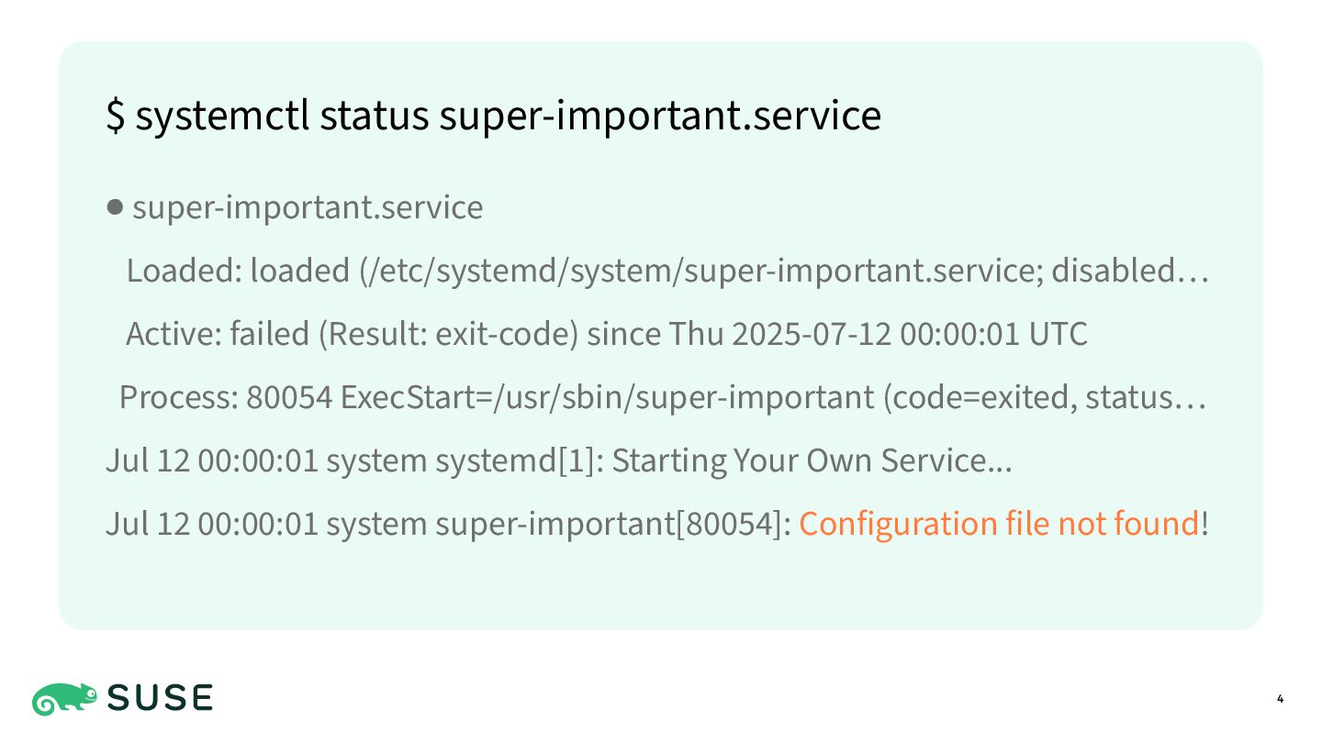This screenshot has width=1322, height=743.
Task: Click the systemctl status command heading
Action: tap(494, 116)
